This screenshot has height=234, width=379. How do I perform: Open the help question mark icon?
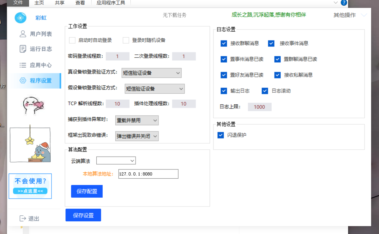point(344,3)
